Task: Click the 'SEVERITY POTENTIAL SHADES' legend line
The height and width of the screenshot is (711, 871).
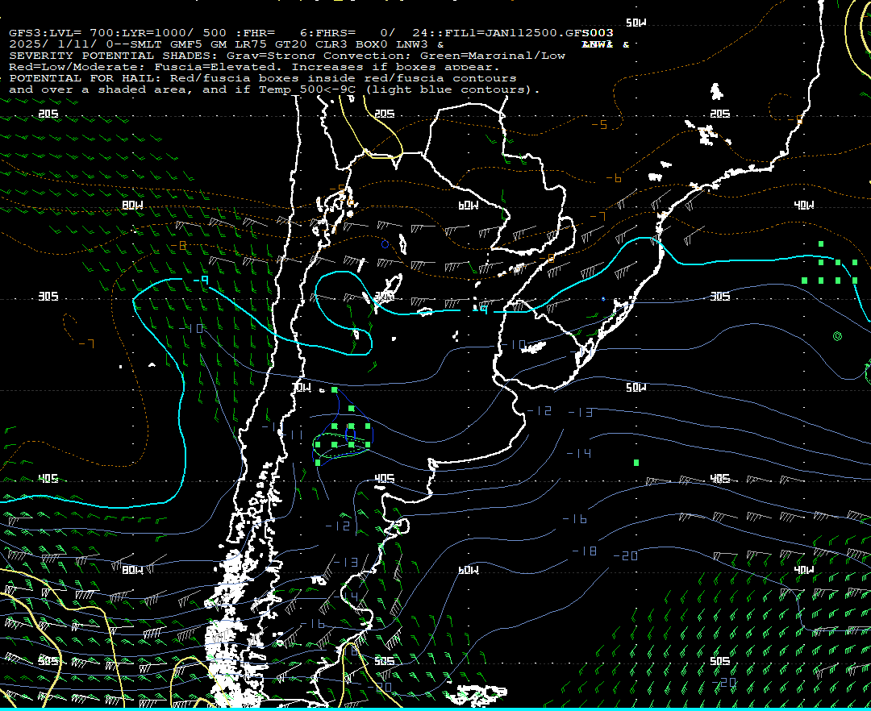Action: click(x=287, y=56)
